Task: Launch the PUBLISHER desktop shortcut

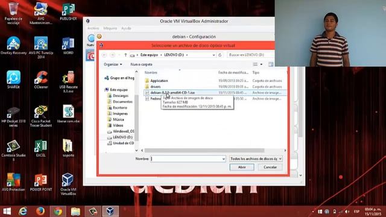Action: click(x=68, y=12)
